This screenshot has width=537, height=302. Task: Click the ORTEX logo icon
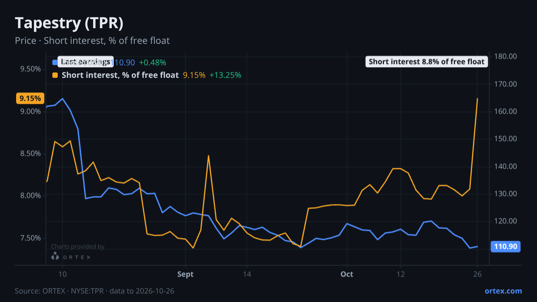click(x=55, y=256)
